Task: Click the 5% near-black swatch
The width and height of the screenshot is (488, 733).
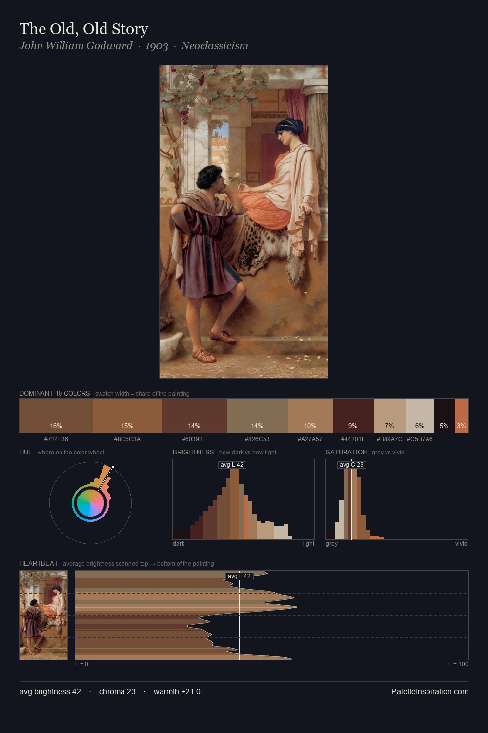Action: [445, 416]
